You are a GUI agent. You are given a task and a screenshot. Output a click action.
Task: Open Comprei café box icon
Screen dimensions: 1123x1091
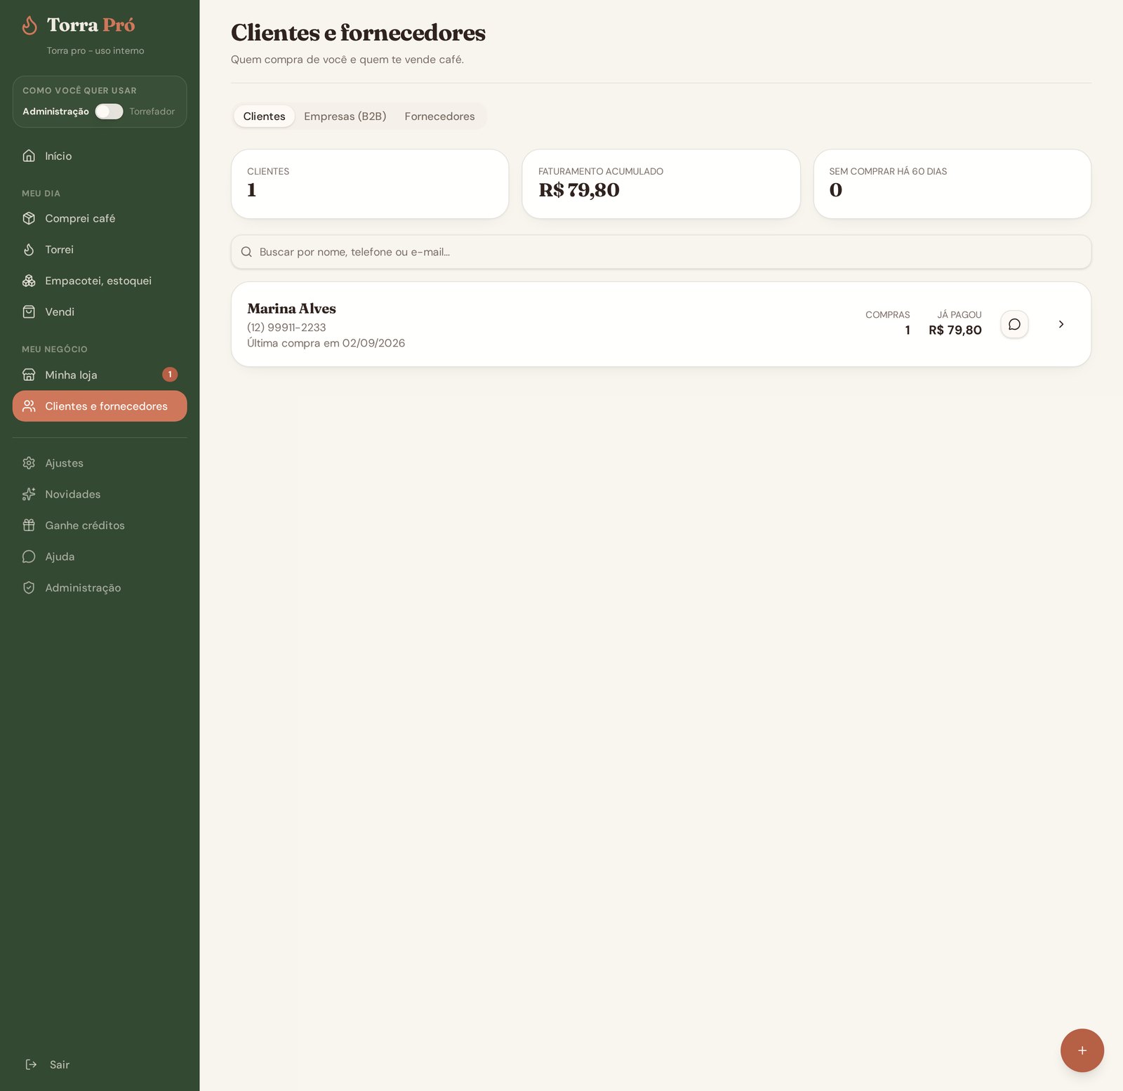(29, 218)
